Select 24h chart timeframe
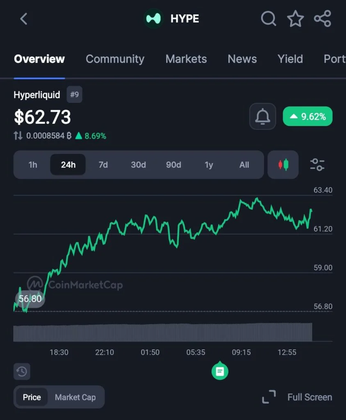Screen dimensions: 346x420 68,164
